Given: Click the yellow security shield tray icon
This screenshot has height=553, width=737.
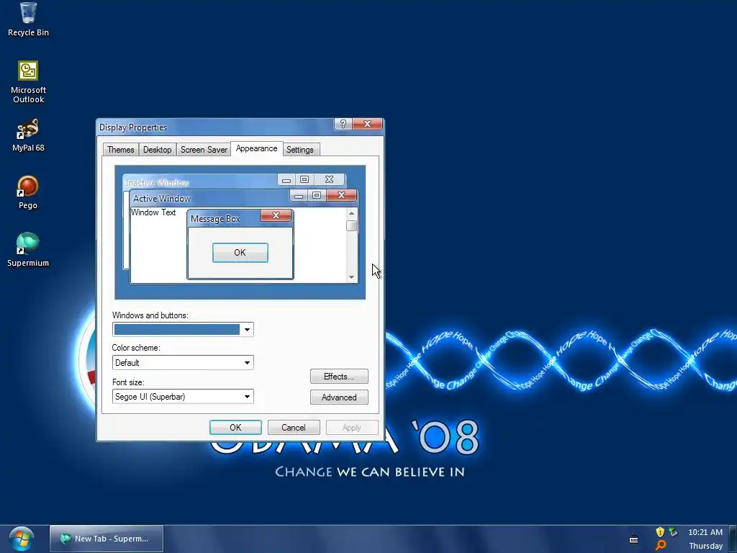Looking at the screenshot, I should 660,532.
